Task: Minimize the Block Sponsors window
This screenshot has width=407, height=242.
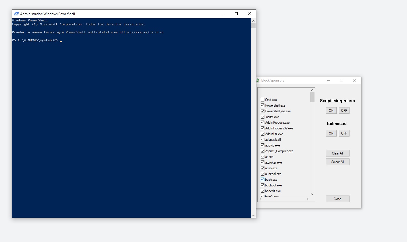Action: (329, 80)
